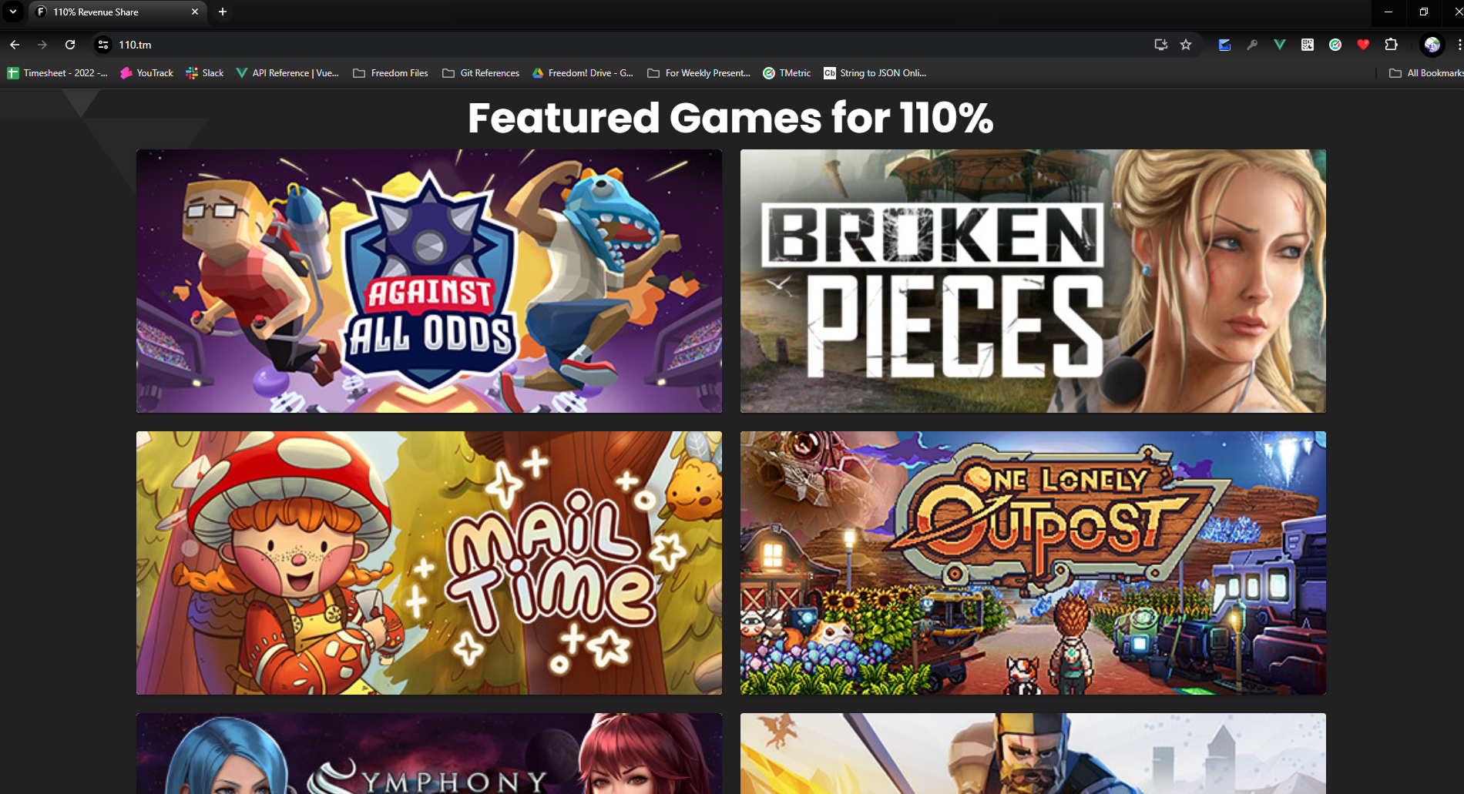Image resolution: width=1464 pixels, height=794 pixels.
Task: Open the Broken Pieces game card
Action: [x=1033, y=281]
